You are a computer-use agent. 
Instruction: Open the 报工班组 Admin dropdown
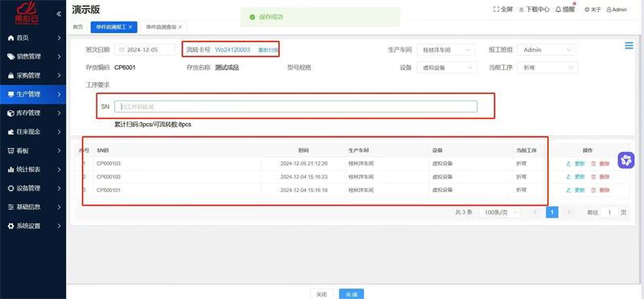point(547,50)
